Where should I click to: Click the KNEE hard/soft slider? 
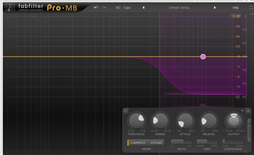point(207,142)
